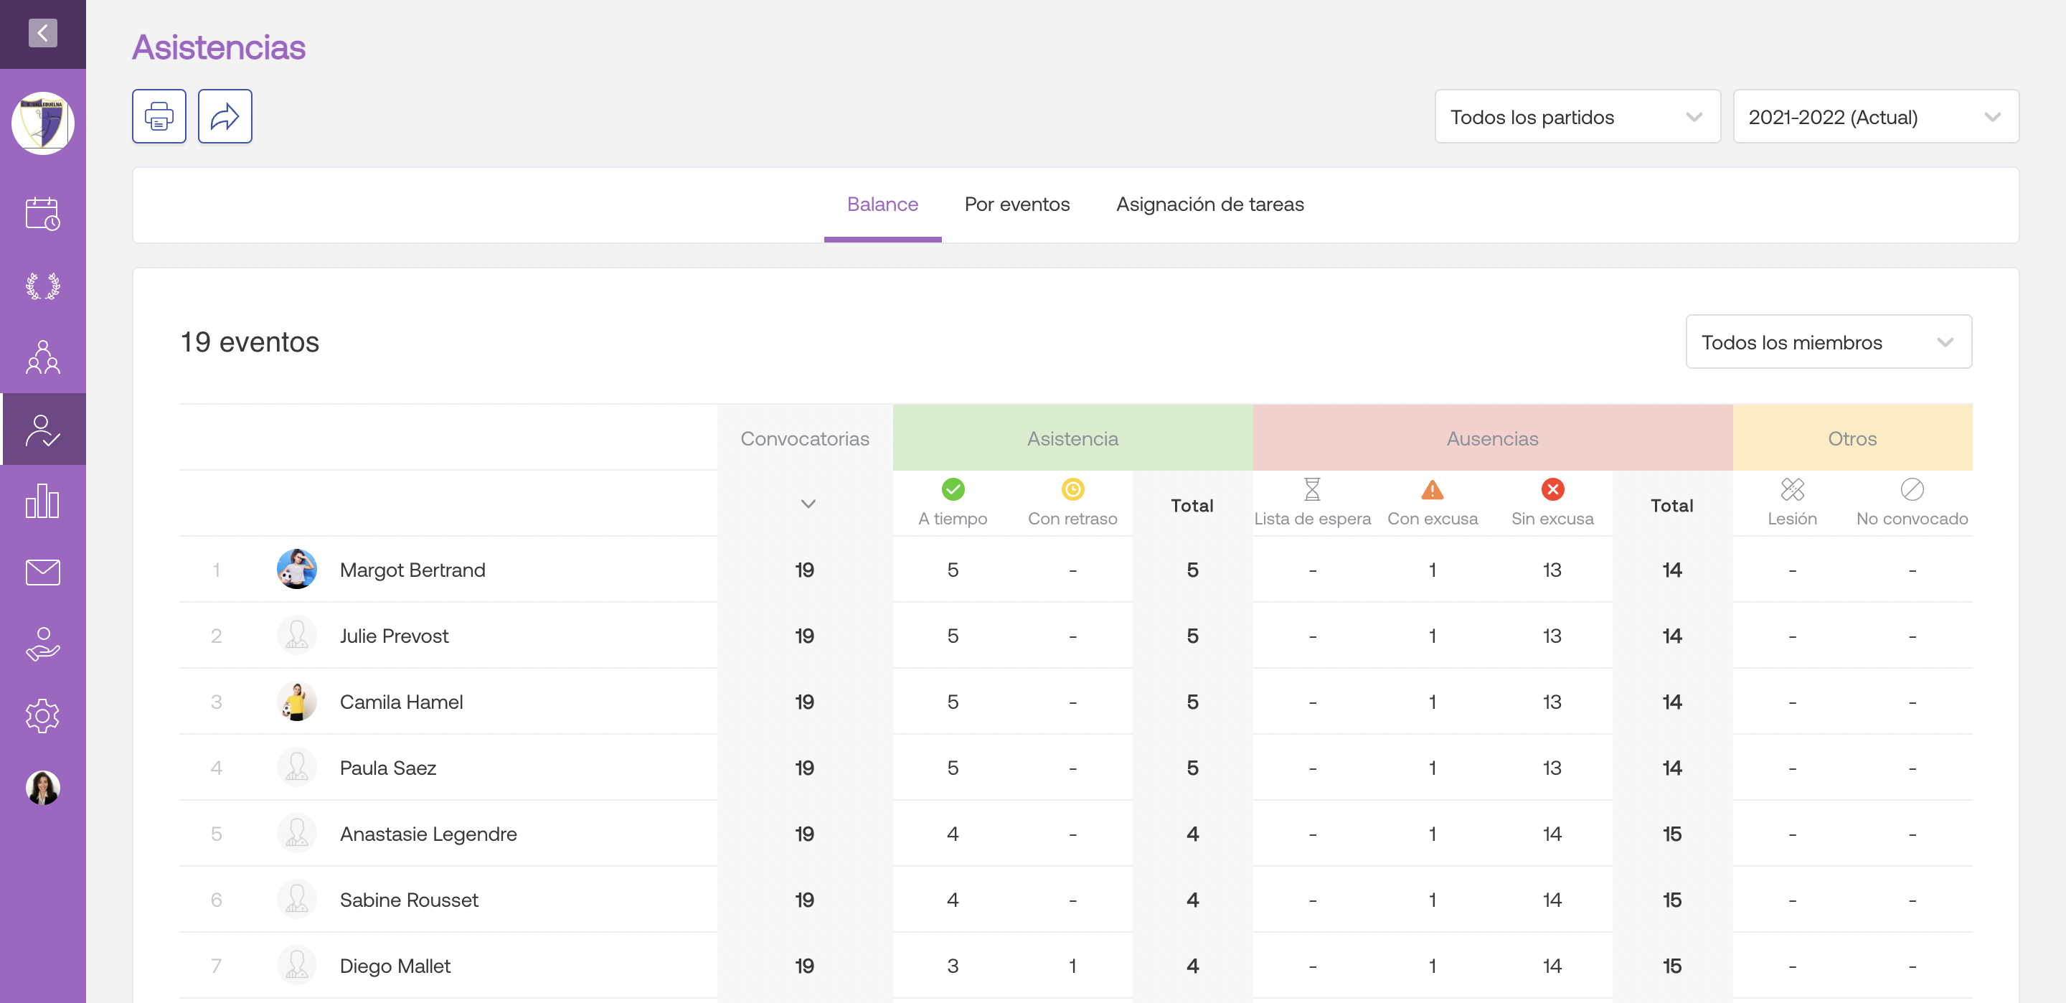
Task: Click Margot Bertrand's avatar photo
Action: pos(297,570)
